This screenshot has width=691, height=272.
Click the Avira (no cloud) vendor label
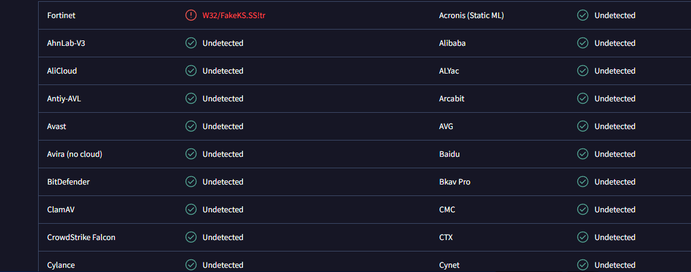click(74, 154)
